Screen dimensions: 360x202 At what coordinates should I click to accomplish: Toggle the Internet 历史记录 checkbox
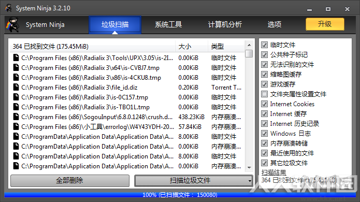265,124
